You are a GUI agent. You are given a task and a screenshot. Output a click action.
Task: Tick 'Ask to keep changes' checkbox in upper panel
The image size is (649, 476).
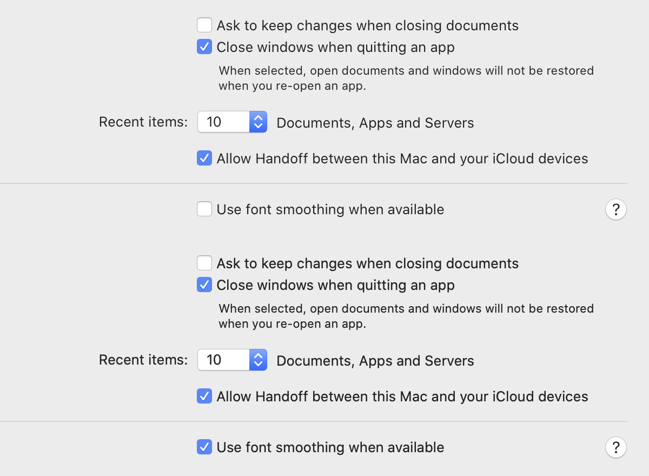coord(204,25)
